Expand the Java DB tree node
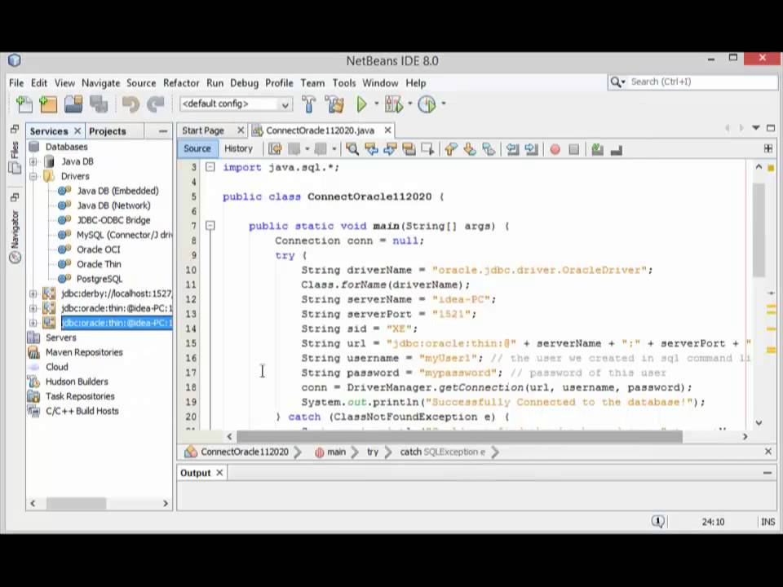Image resolution: width=783 pixels, height=587 pixels. [x=33, y=161]
